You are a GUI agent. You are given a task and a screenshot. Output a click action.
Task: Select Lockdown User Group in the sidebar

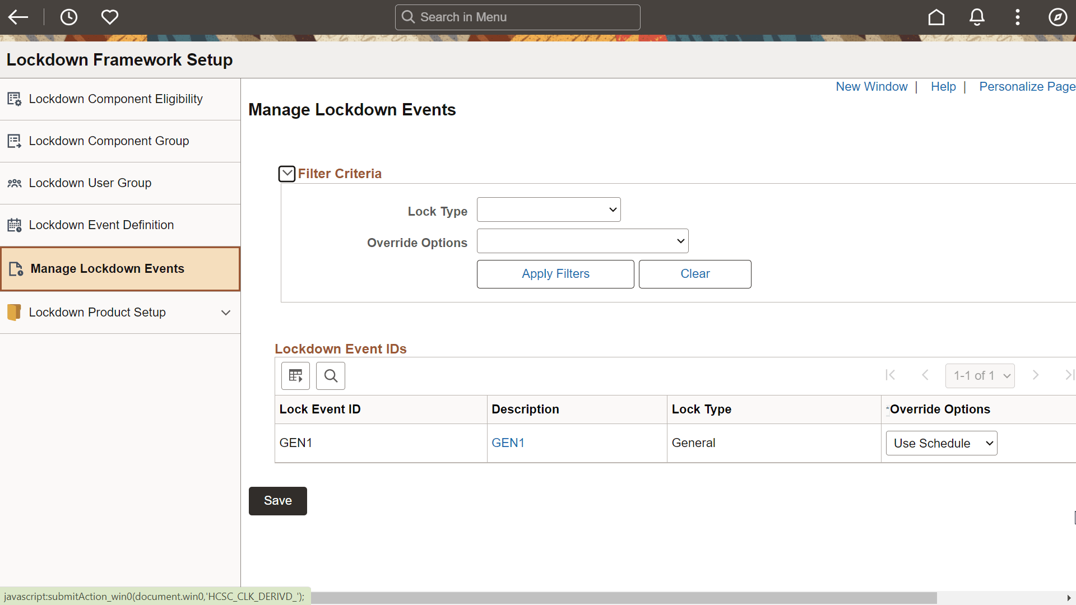(x=90, y=183)
